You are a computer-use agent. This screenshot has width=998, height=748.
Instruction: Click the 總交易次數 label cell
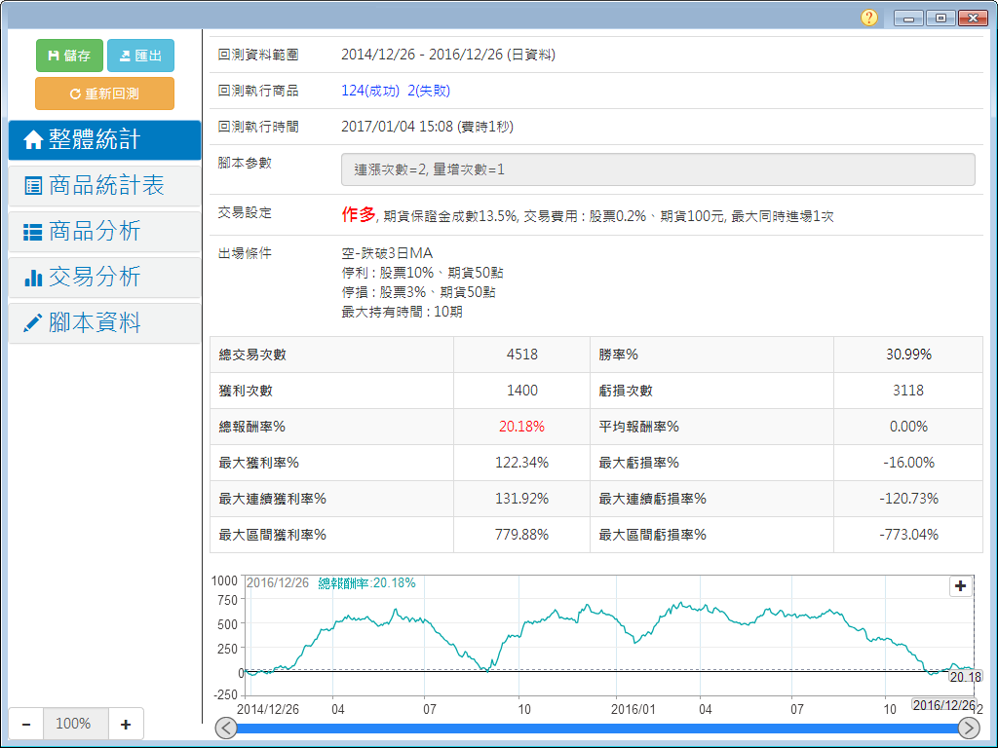click(331, 355)
